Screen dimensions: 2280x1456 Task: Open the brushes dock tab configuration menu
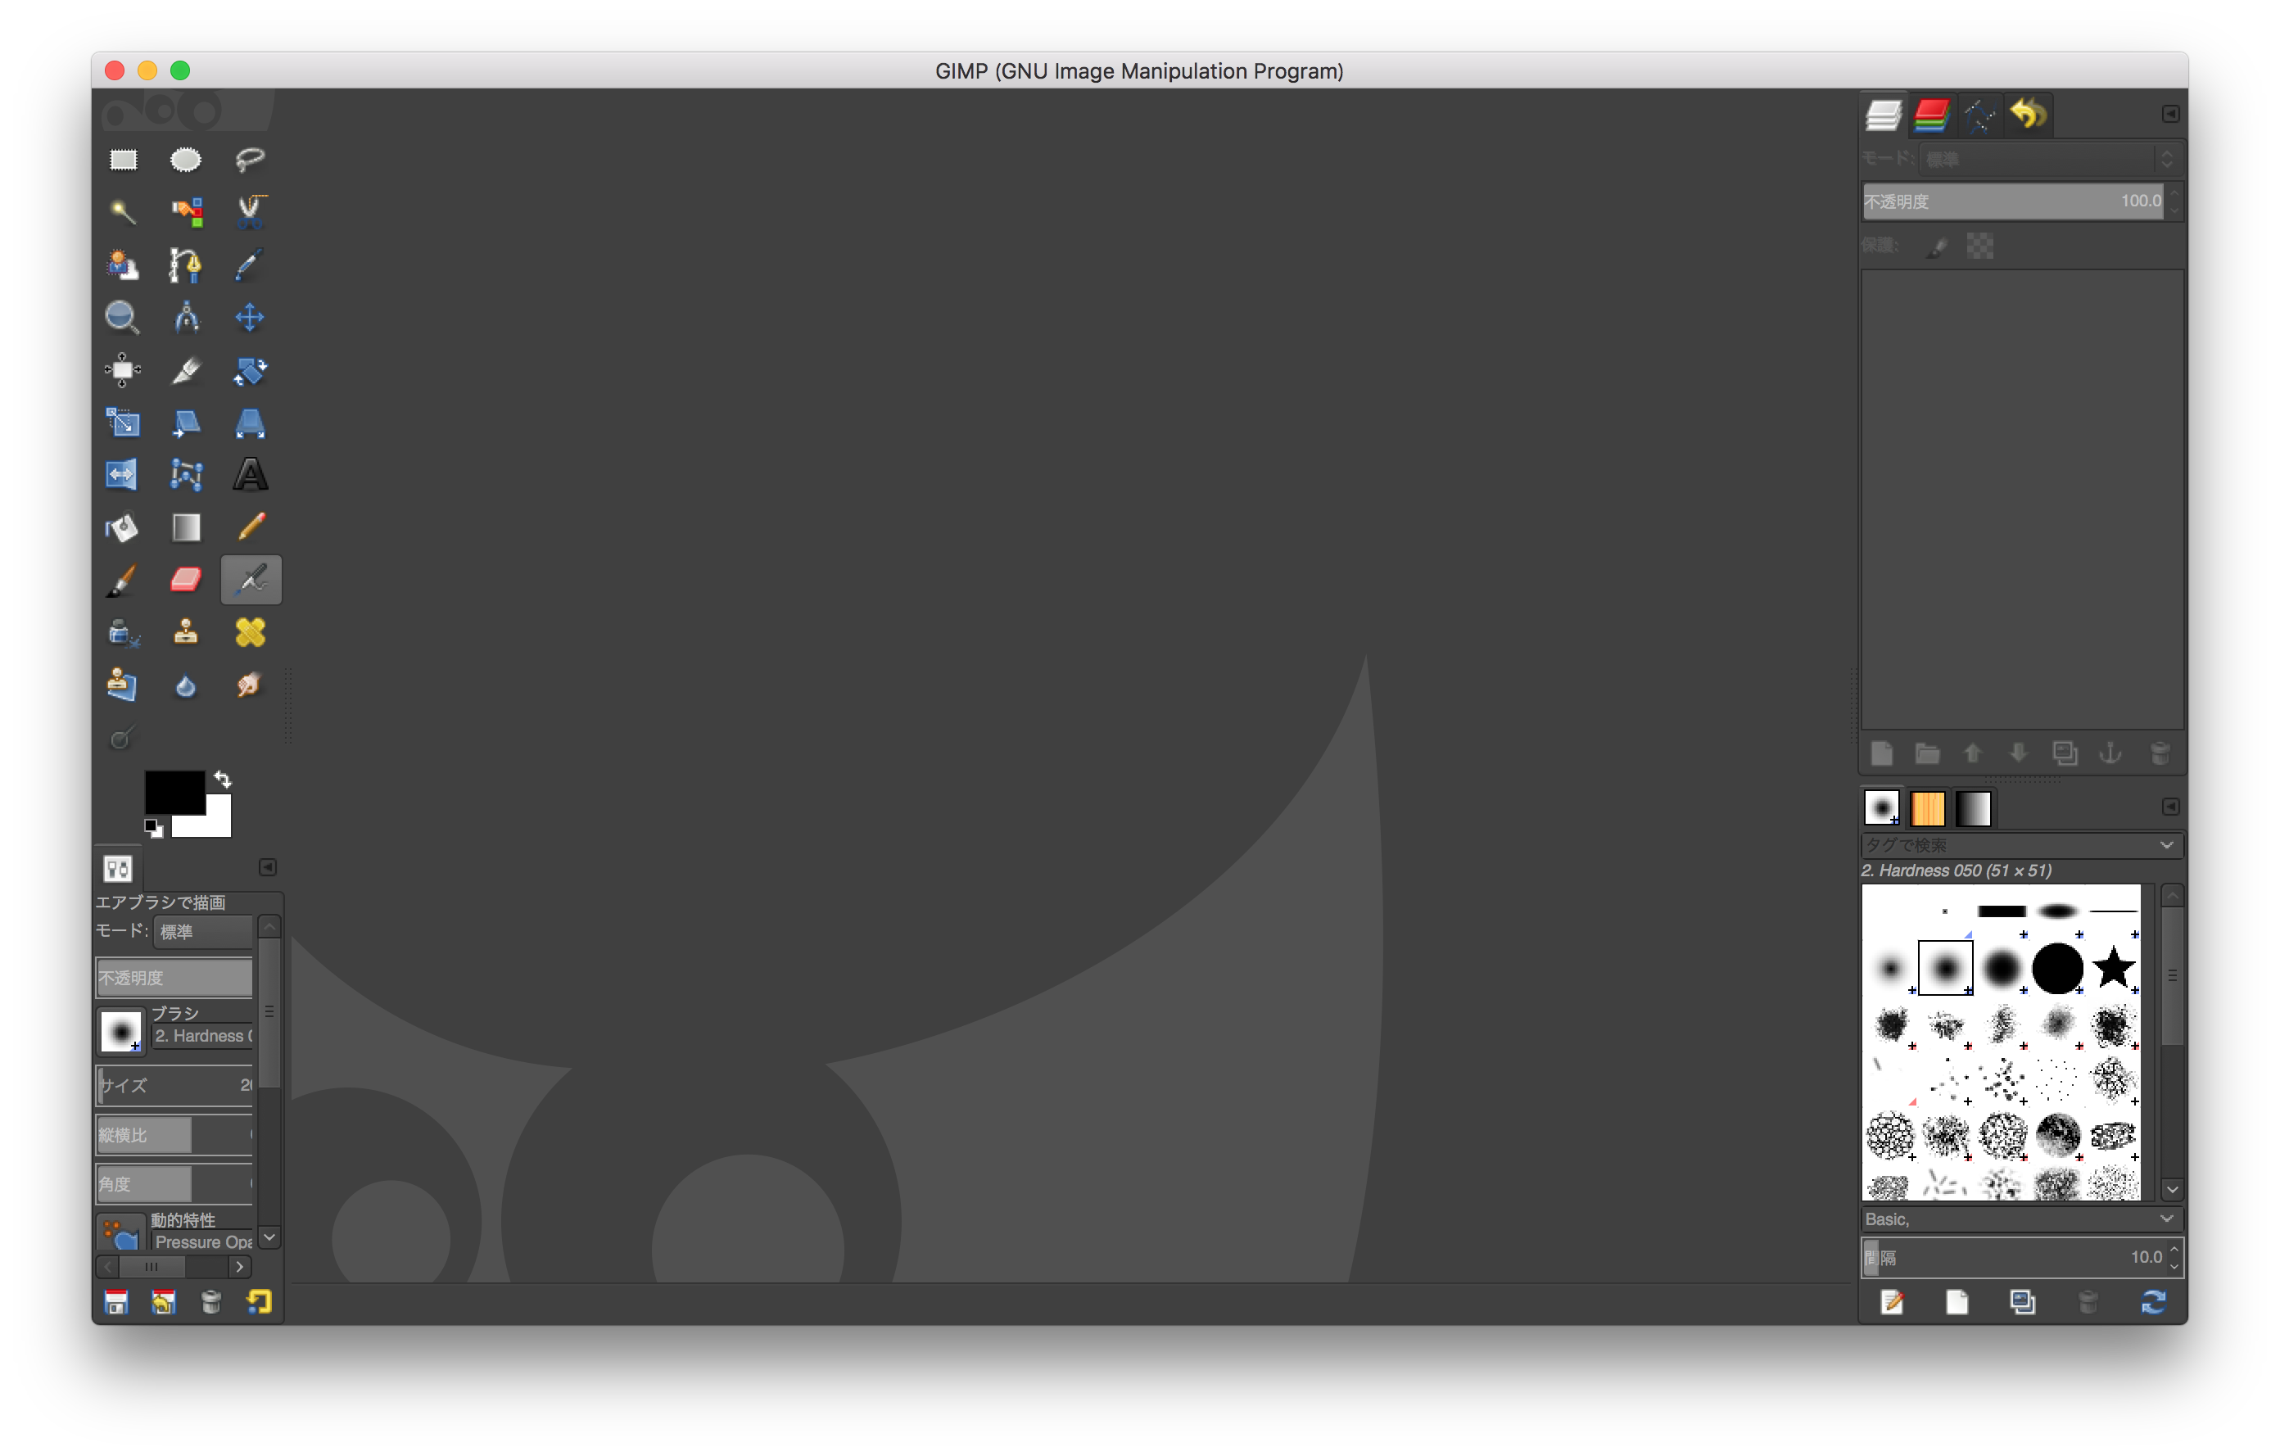click(2171, 807)
